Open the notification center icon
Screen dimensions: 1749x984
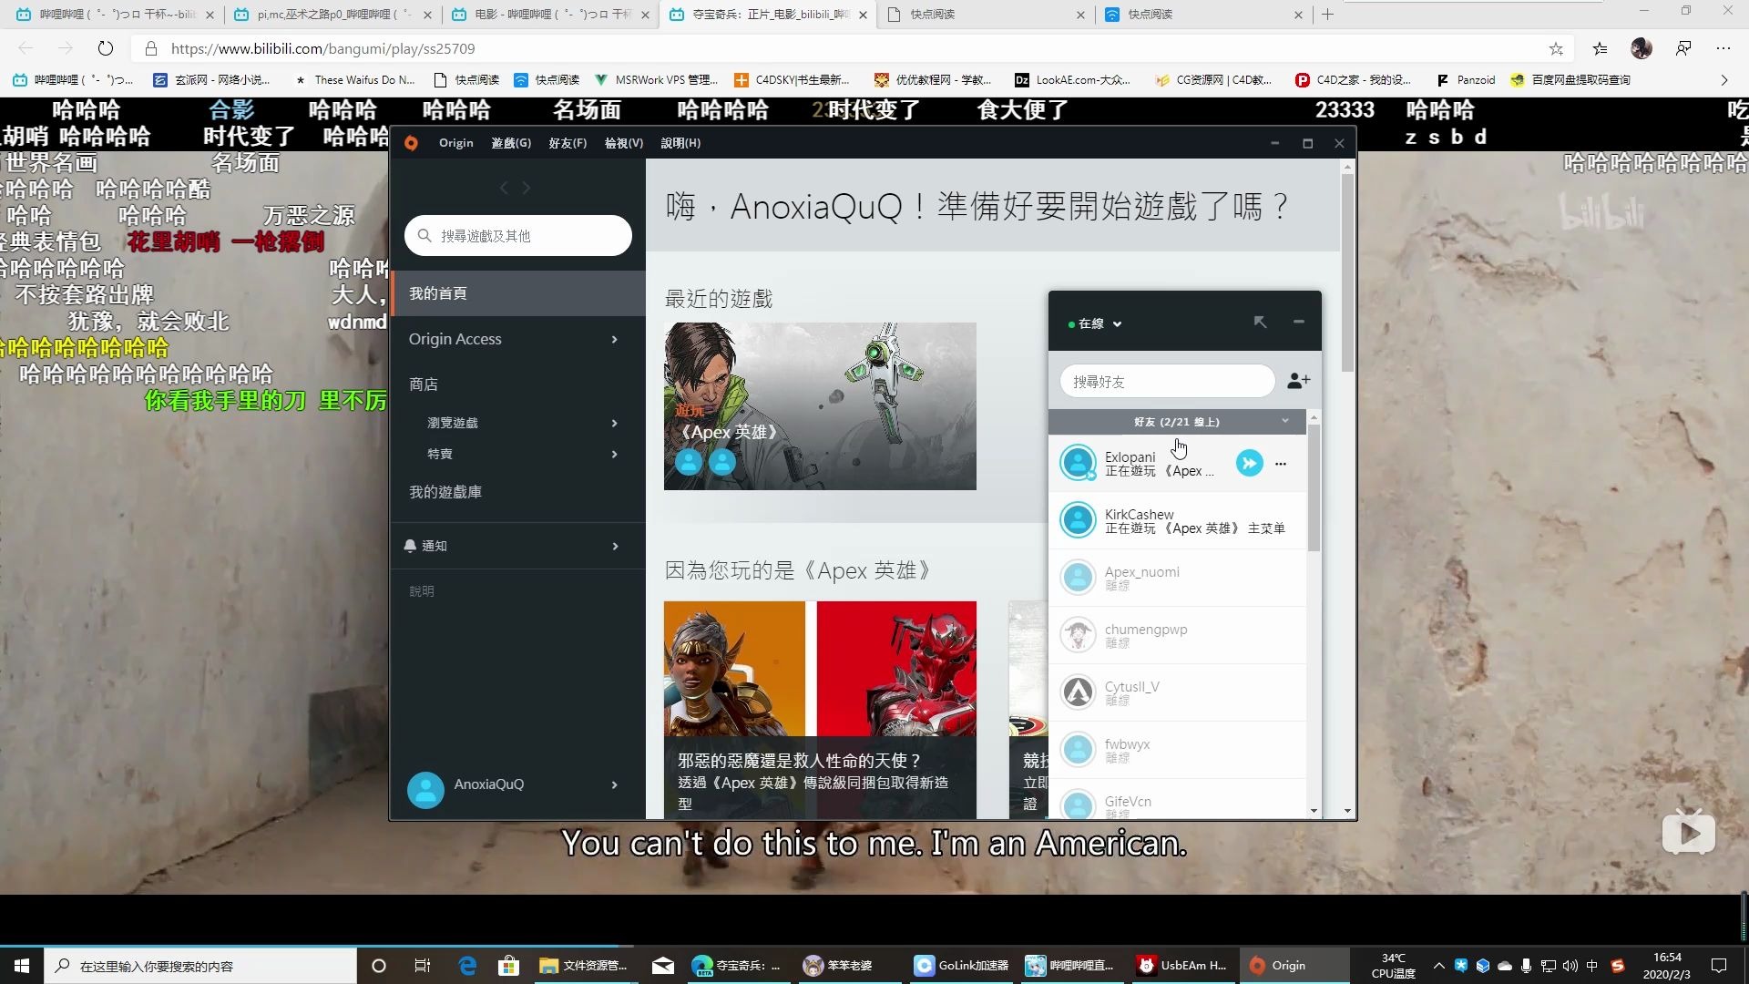[1719, 966]
